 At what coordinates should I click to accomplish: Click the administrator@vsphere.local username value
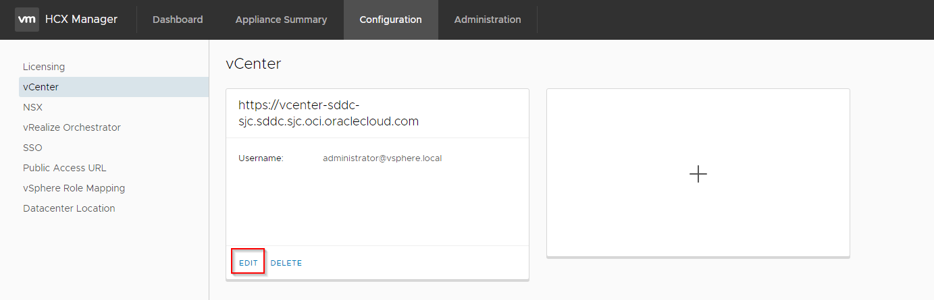pos(382,158)
